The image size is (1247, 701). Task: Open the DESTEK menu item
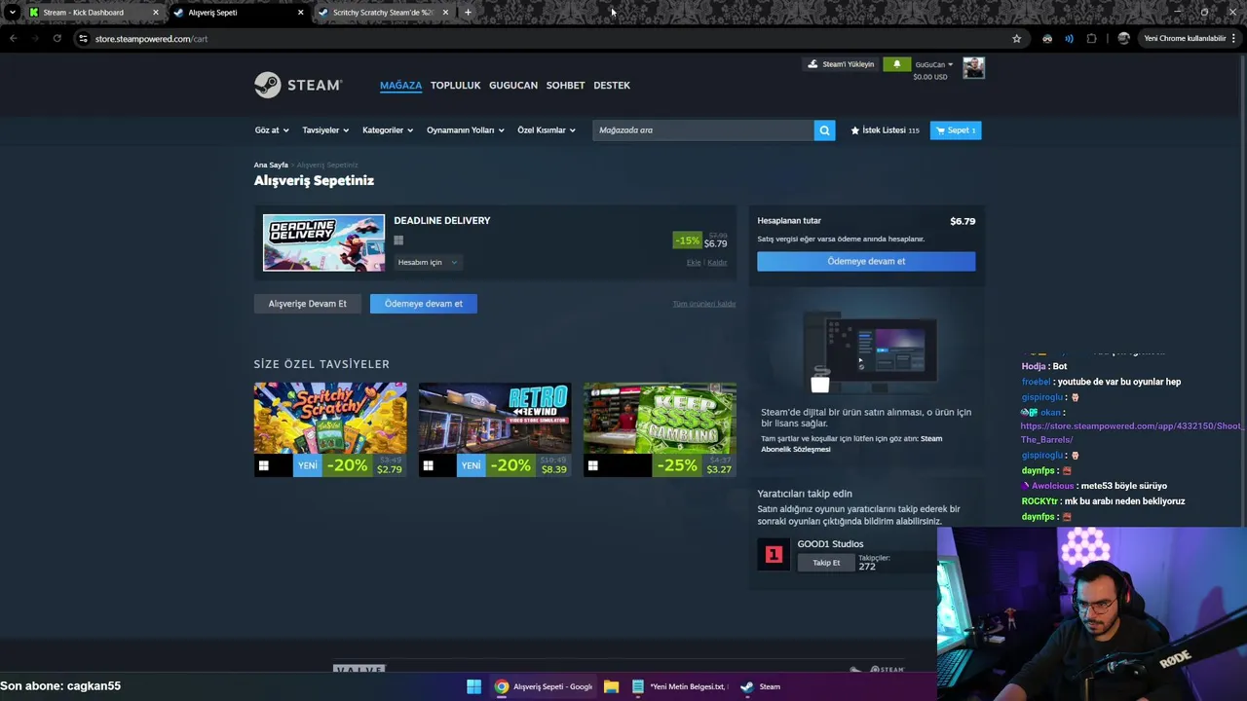click(612, 85)
